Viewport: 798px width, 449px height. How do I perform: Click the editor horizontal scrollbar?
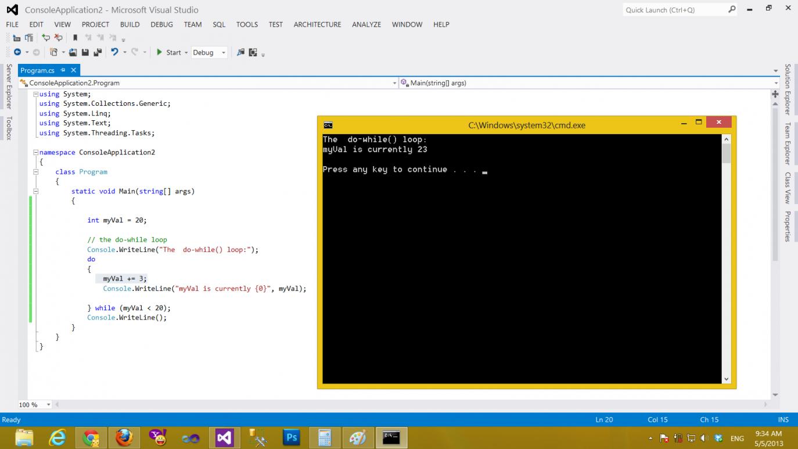412,404
